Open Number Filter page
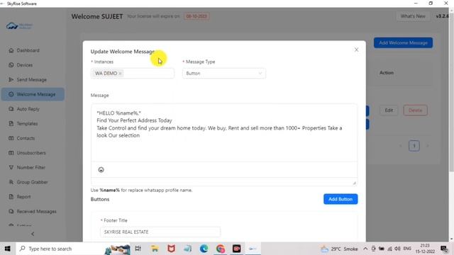This screenshot has width=454, height=255. click(x=31, y=167)
